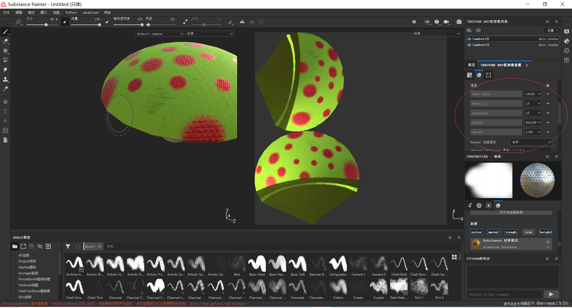
Task: Open the Normal blend mode dropdown showing 合并
Action: pyautogui.click(x=531, y=142)
